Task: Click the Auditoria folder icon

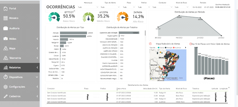Action: tap(5, 28)
